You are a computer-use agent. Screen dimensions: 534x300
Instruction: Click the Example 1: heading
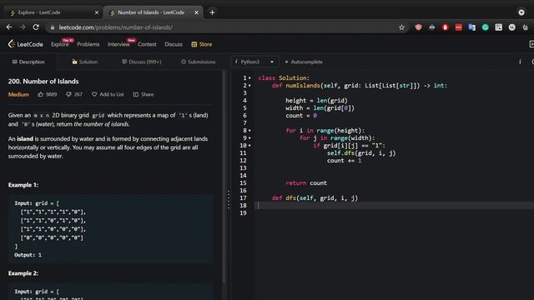[x=23, y=185]
